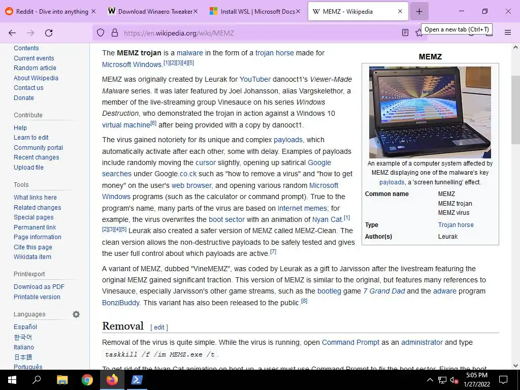The height and width of the screenshot is (390, 520).
Task: Open the Donate sidebar link
Action: [24, 98]
